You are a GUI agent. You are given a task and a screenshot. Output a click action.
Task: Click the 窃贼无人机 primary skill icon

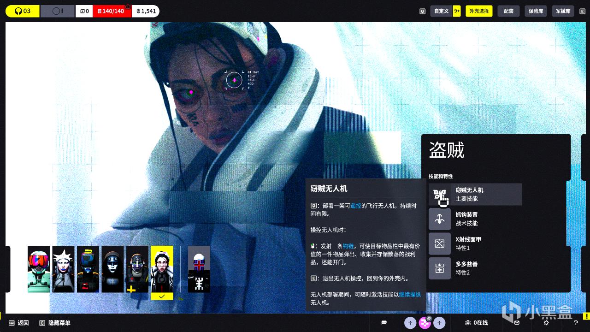click(440, 195)
